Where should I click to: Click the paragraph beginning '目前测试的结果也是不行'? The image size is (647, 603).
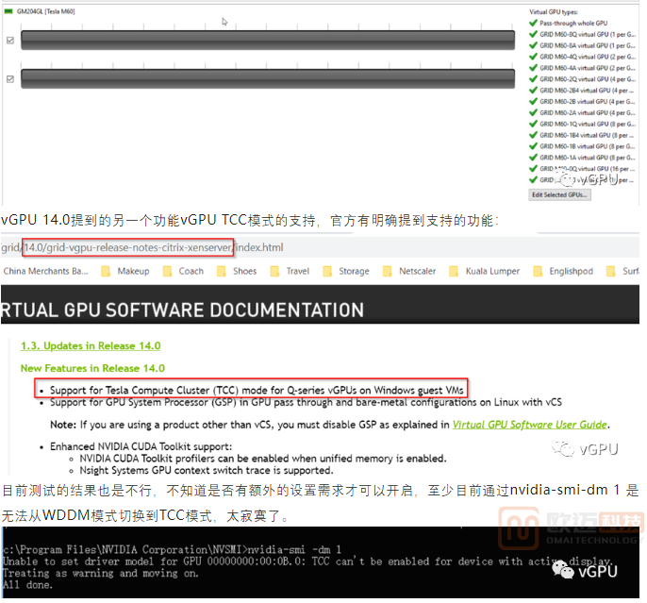(x=320, y=503)
